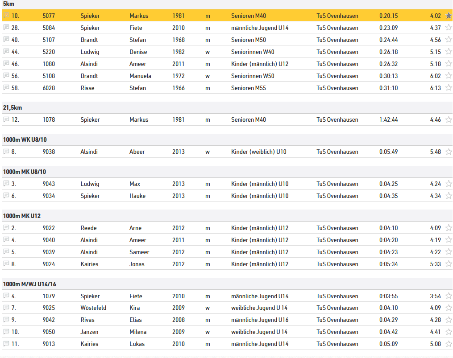Open comment icon for bib 5084
The width and height of the screenshot is (453, 358).
pyautogui.click(x=6, y=28)
